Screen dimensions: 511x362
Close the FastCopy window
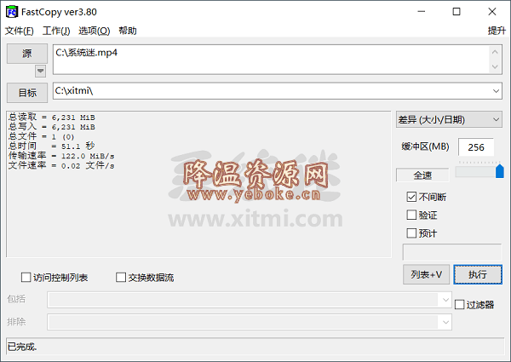tap(492, 12)
